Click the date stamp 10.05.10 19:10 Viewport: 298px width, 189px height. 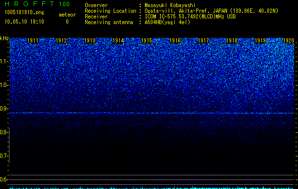pyautogui.click(x=24, y=22)
